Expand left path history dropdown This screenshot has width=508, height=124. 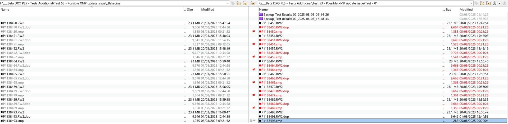(228, 3)
